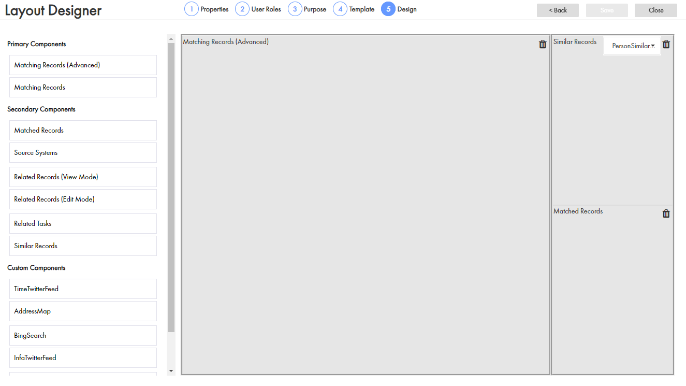Open the PersonSimilar dropdown
This screenshot has width=686, height=386.
tap(632, 46)
